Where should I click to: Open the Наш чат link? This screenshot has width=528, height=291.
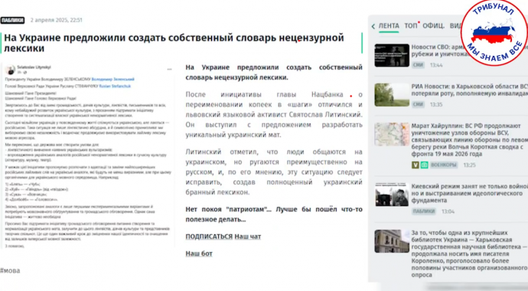pyautogui.click(x=248, y=237)
